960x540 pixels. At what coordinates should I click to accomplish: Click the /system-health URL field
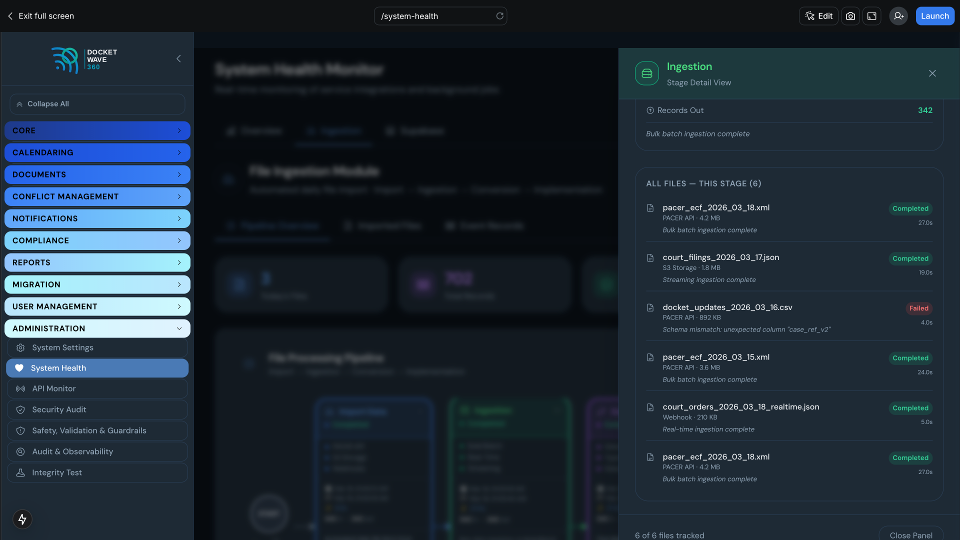440,16
